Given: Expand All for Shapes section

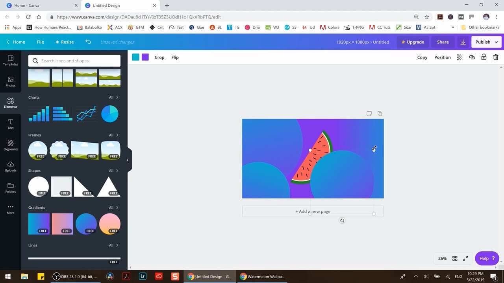Looking at the screenshot, I should (113, 171).
